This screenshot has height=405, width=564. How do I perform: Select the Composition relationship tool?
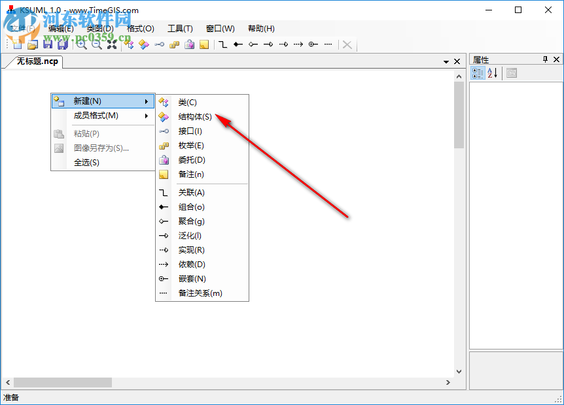tap(238, 44)
